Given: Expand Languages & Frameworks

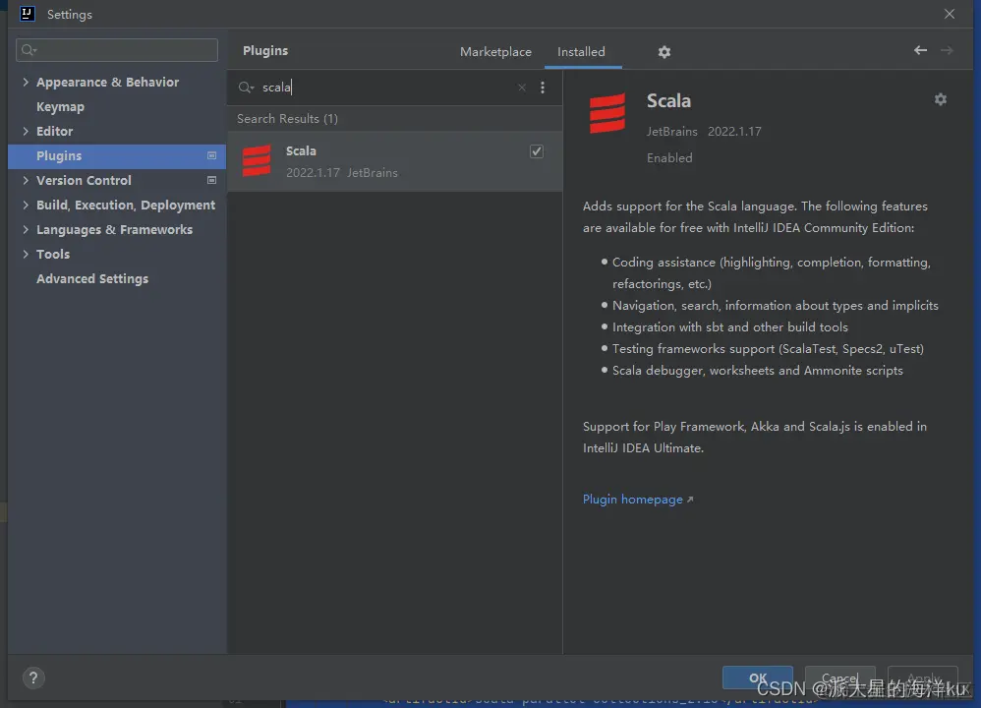Looking at the screenshot, I should point(26,229).
